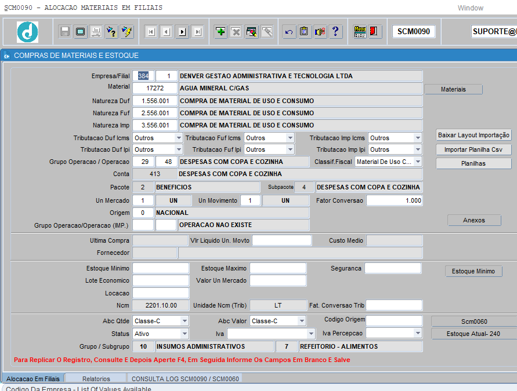Click the SCM0090 program code field
Image resolution: width=517 pixels, height=391 pixels.
coord(414,32)
